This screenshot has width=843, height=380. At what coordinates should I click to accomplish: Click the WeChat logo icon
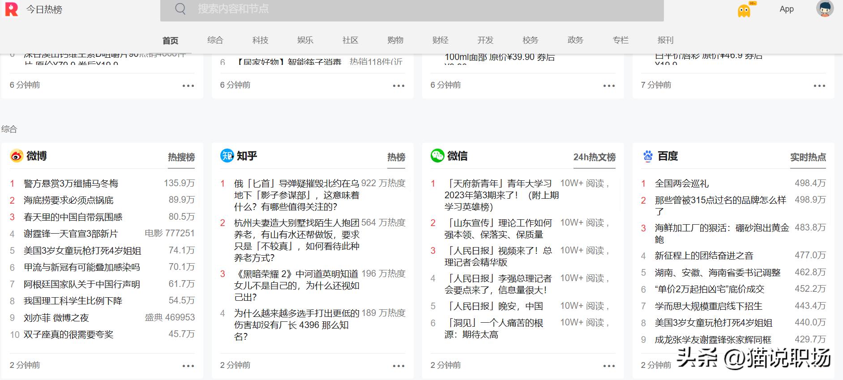[437, 155]
